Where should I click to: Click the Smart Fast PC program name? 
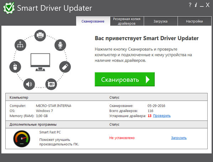[50, 132]
